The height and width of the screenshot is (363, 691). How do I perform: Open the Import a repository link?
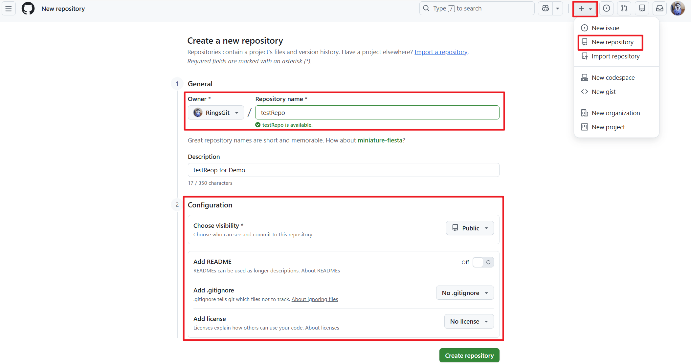point(441,52)
